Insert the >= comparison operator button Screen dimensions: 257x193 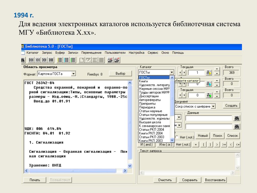(224, 144)
